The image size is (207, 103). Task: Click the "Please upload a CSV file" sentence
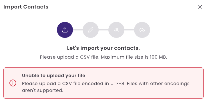pos(70,57)
